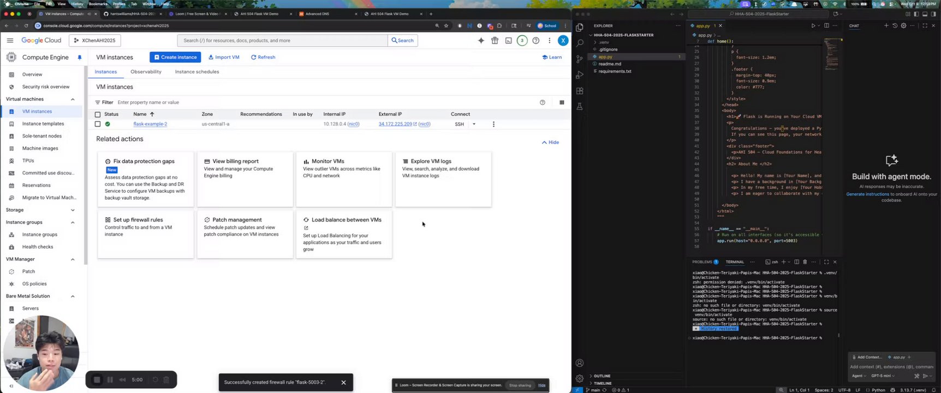Open the Google Cloud main navigation menu
The width and height of the screenshot is (941, 393).
point(10,40)
